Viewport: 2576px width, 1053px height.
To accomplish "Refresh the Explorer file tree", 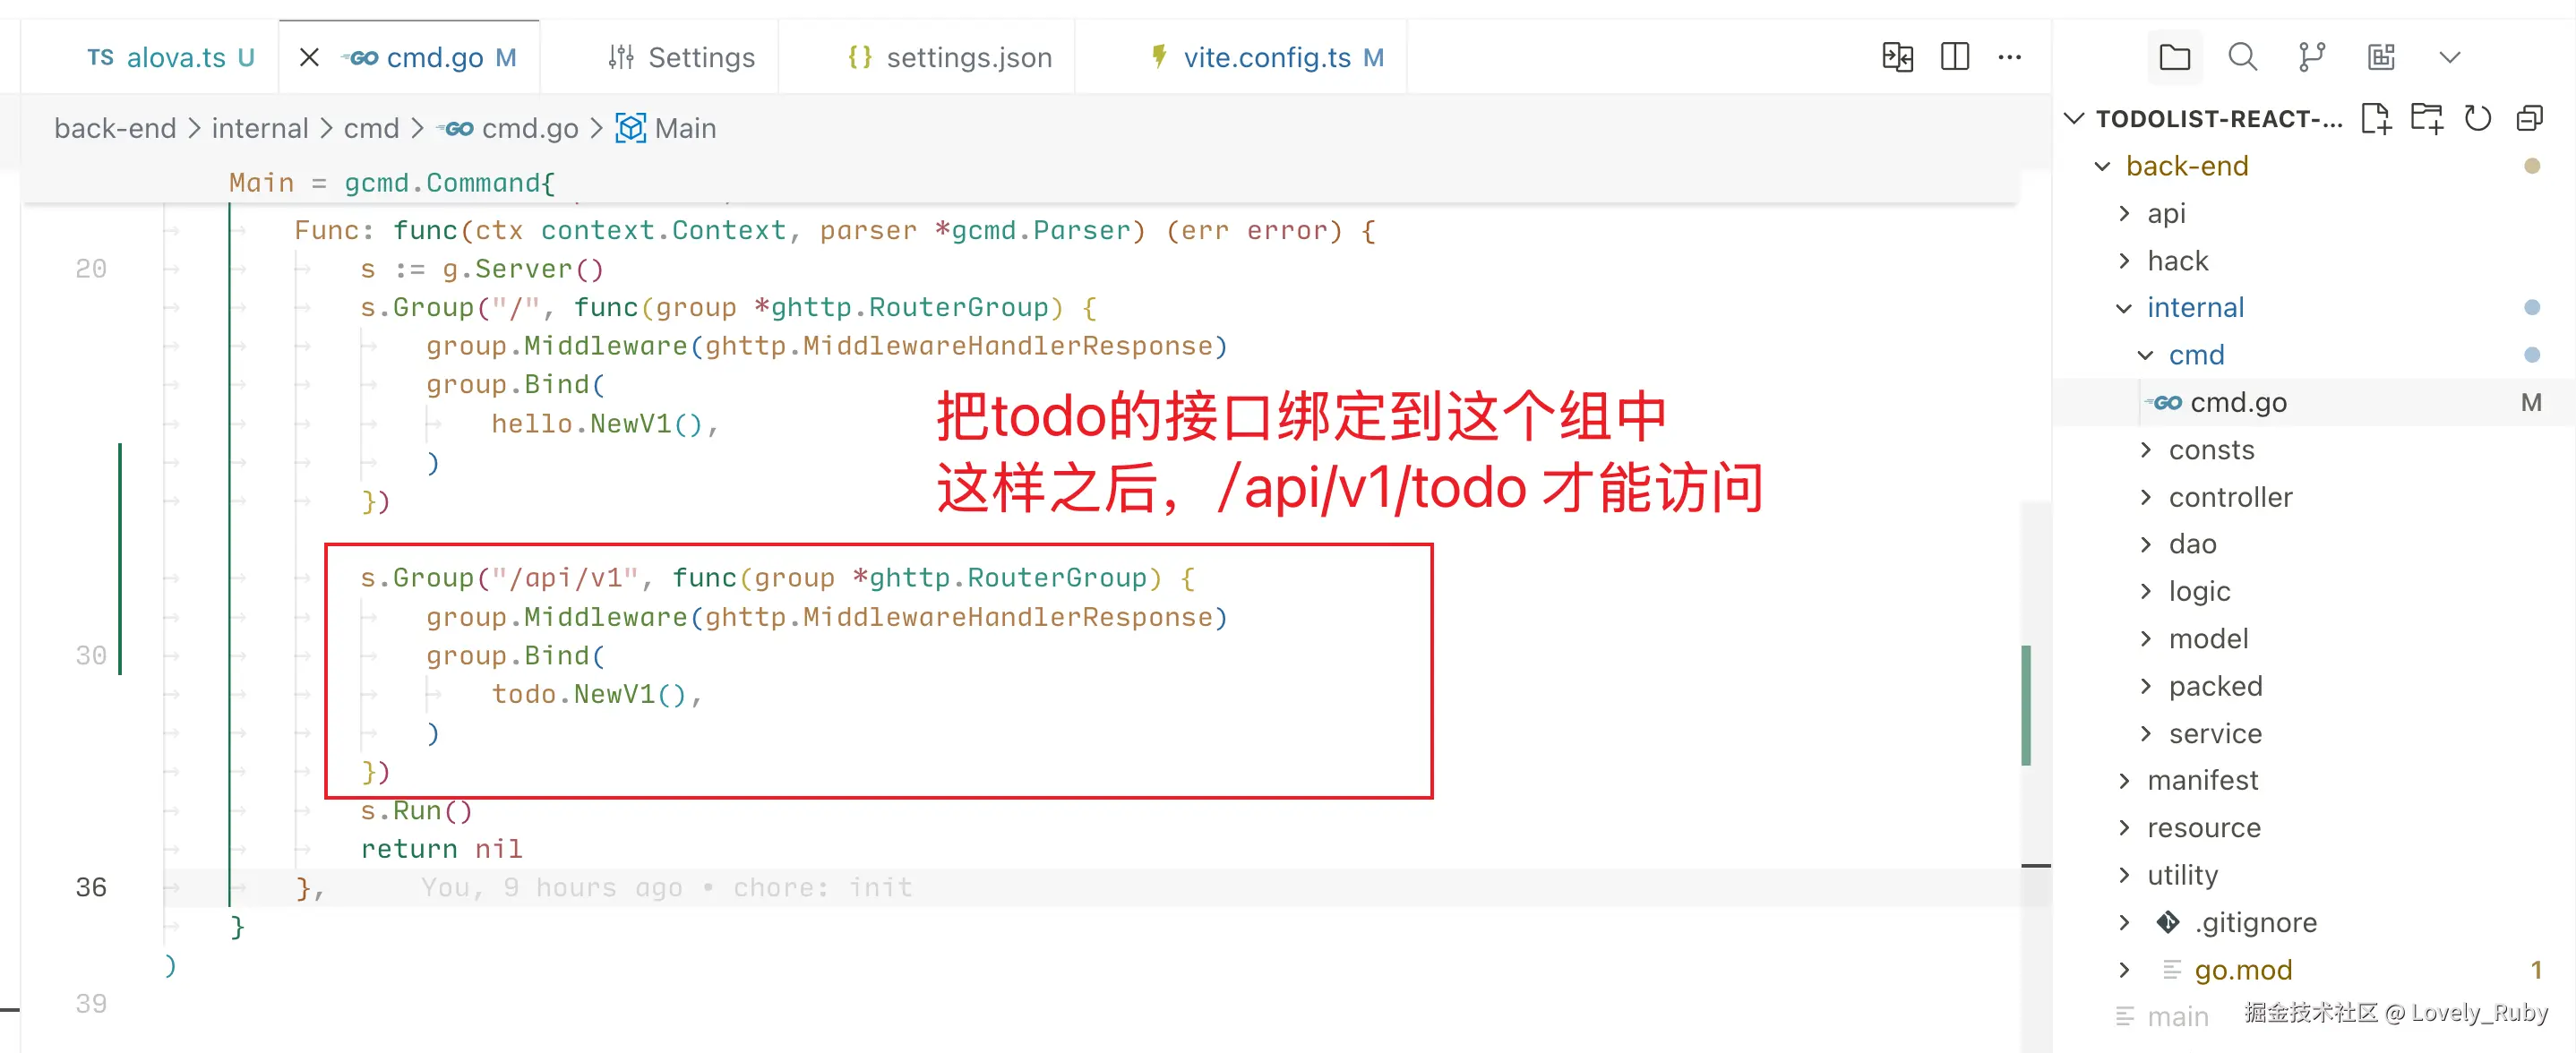I will (x=2478, y=118).
